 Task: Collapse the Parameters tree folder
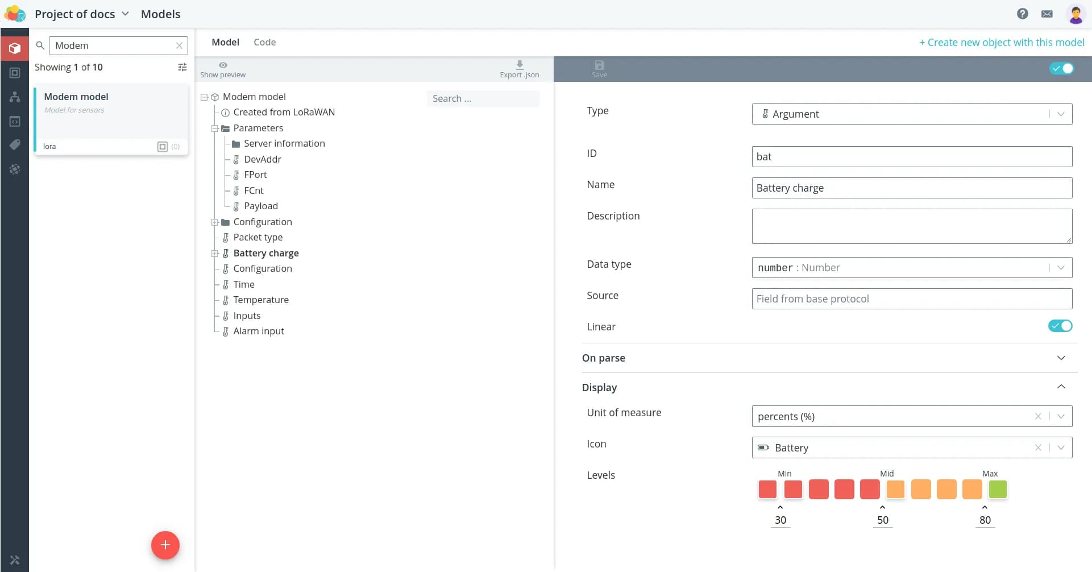(x=215, y=129)
